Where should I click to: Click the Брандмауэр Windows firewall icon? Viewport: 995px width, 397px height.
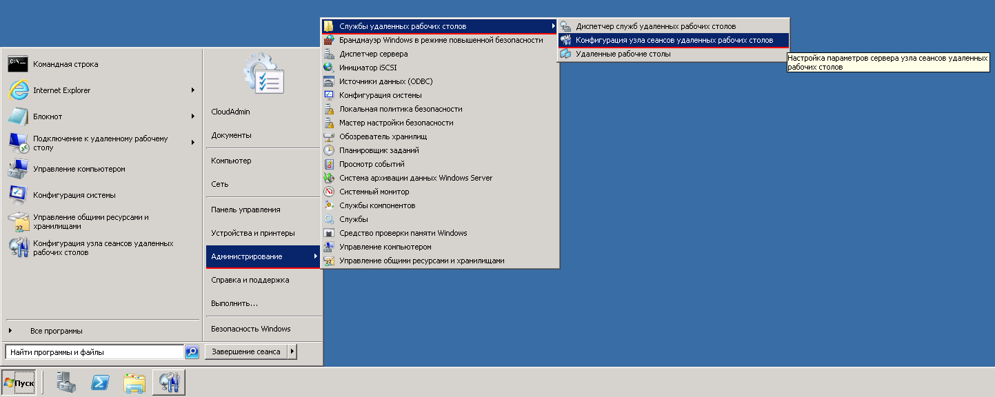[329, 40]
